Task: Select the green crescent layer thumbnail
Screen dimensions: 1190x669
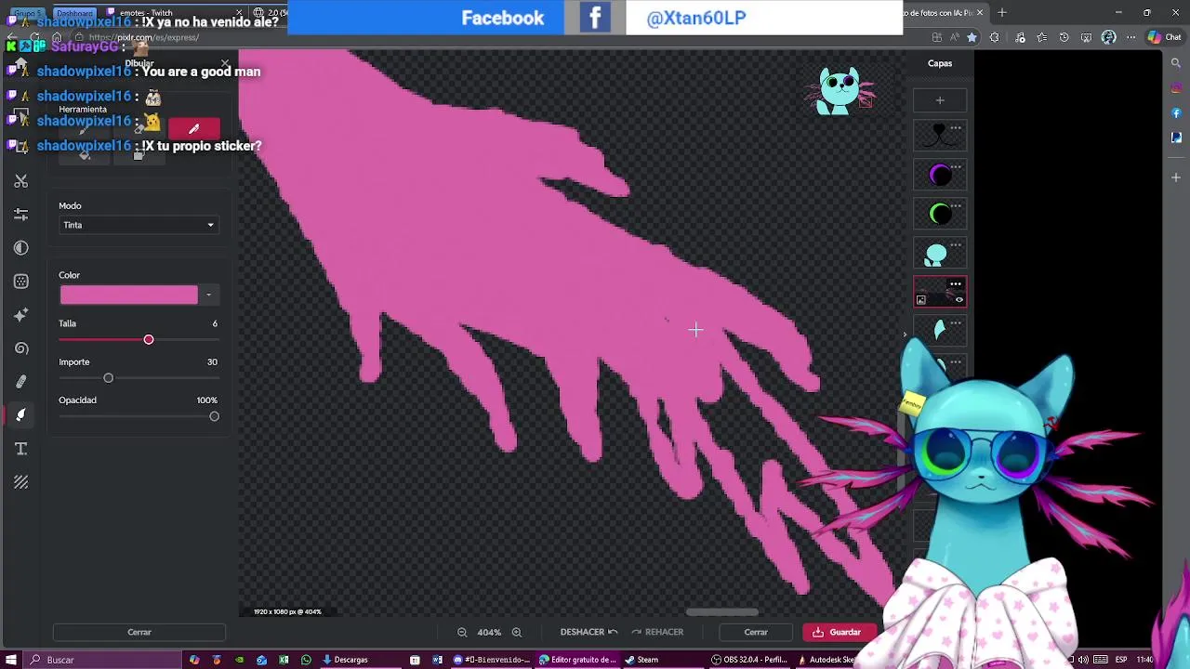Action: [939, 215]
